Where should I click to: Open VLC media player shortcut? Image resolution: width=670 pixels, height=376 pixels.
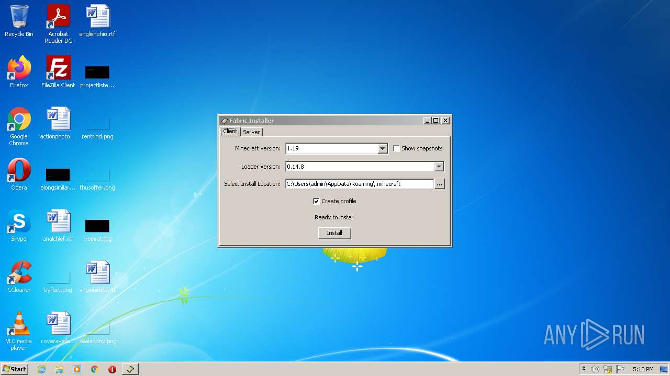tap(19, 331)
